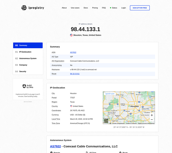Click the ipregistry globe logo icon
This screenshot has height=153, width=172.
(24, 8)
